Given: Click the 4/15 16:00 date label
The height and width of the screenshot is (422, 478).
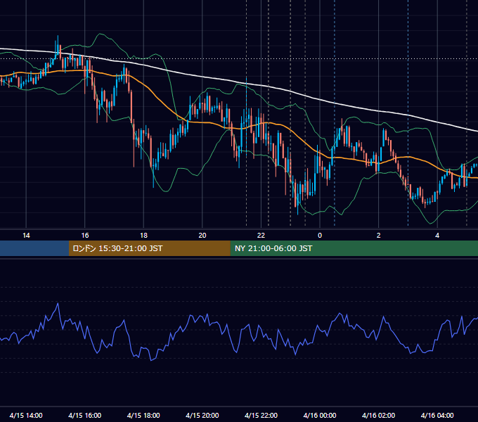Looking at the screenshot, I should [x=85, y=415].
